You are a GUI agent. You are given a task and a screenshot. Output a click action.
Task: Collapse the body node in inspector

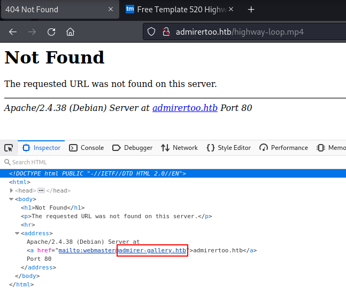(12, 199)
